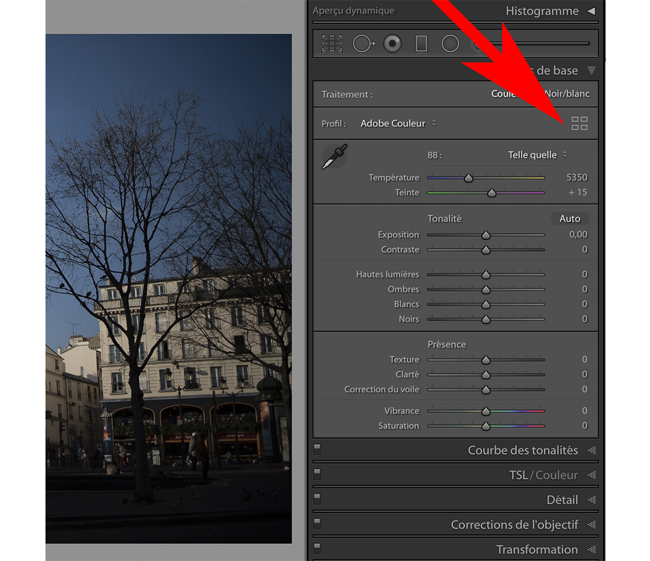This screenshot has width=650, height=561.
Task: Toggle the TSL / Couleur panel switch
Action: coord(317,474)
